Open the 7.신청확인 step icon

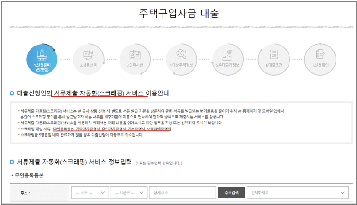[x=320, y=59]
